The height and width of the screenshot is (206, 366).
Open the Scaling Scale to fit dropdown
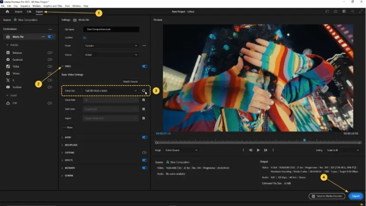point(343,150)
